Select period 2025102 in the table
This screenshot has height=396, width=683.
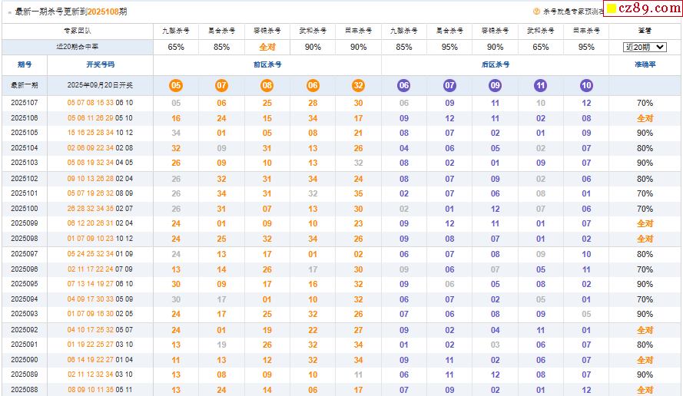[x=25, y=178]
